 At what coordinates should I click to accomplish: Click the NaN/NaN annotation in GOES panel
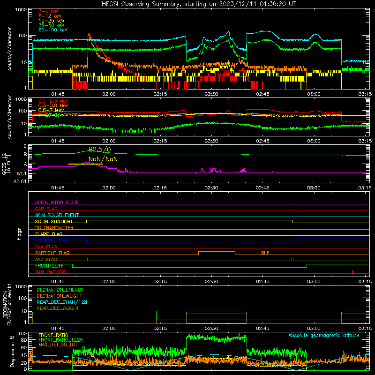[x=103, y=159]
